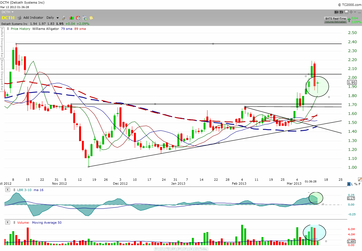362x251 pixels.
Task: Click the Feb 2013 date axis label
Action: [x=239, y=184]
